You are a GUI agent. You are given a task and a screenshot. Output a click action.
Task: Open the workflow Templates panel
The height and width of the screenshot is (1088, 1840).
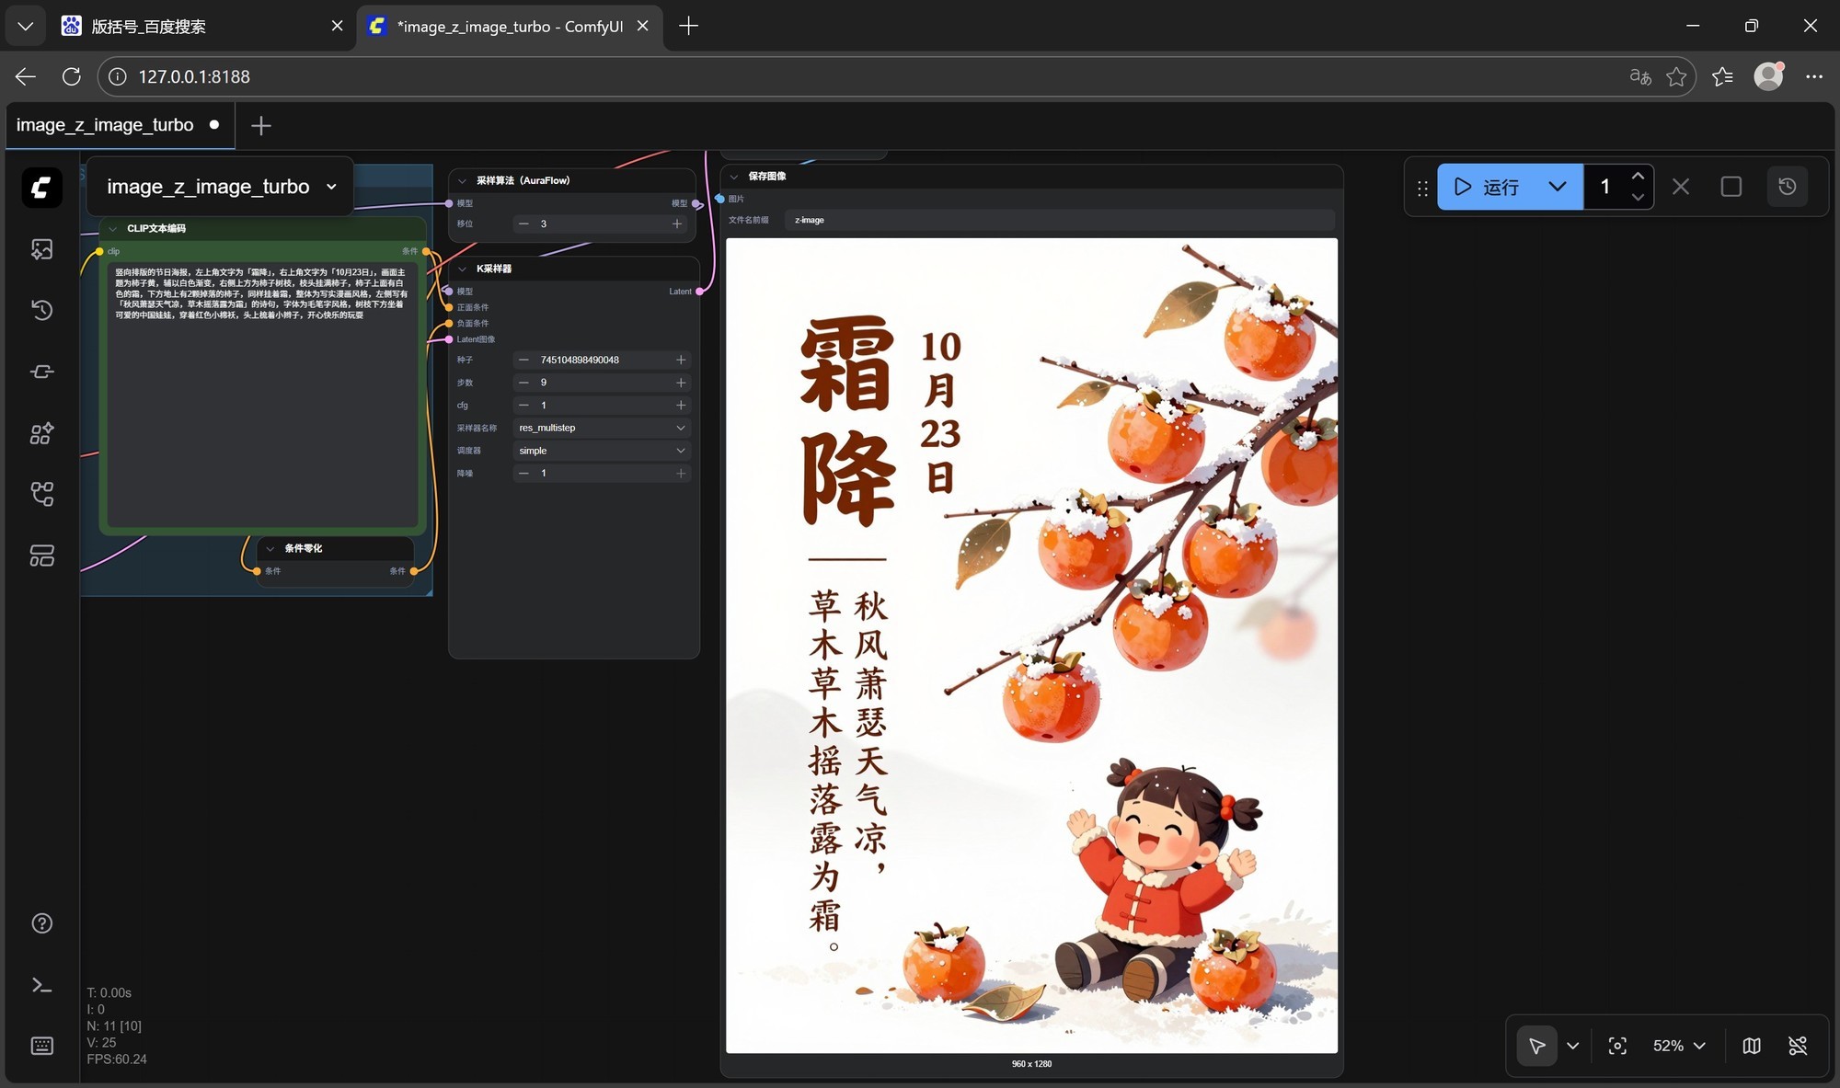coord(41,555)
